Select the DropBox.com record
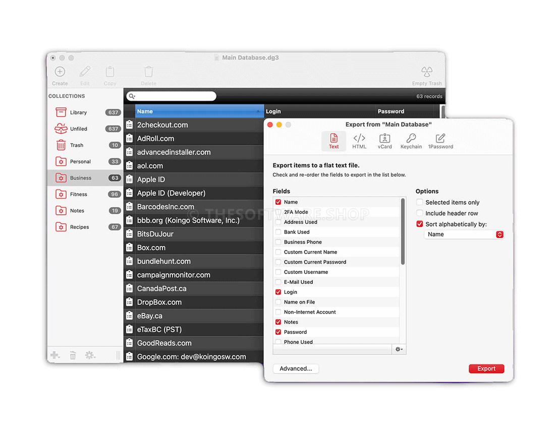The height and width of the screenshot is (428, 555). (194, 302)
